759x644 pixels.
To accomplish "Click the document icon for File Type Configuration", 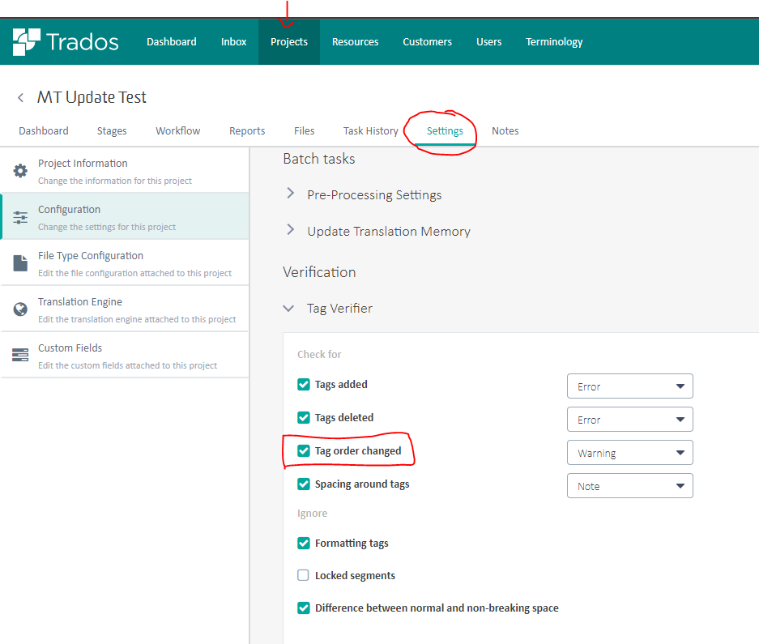I will click(x=21, y=262).
